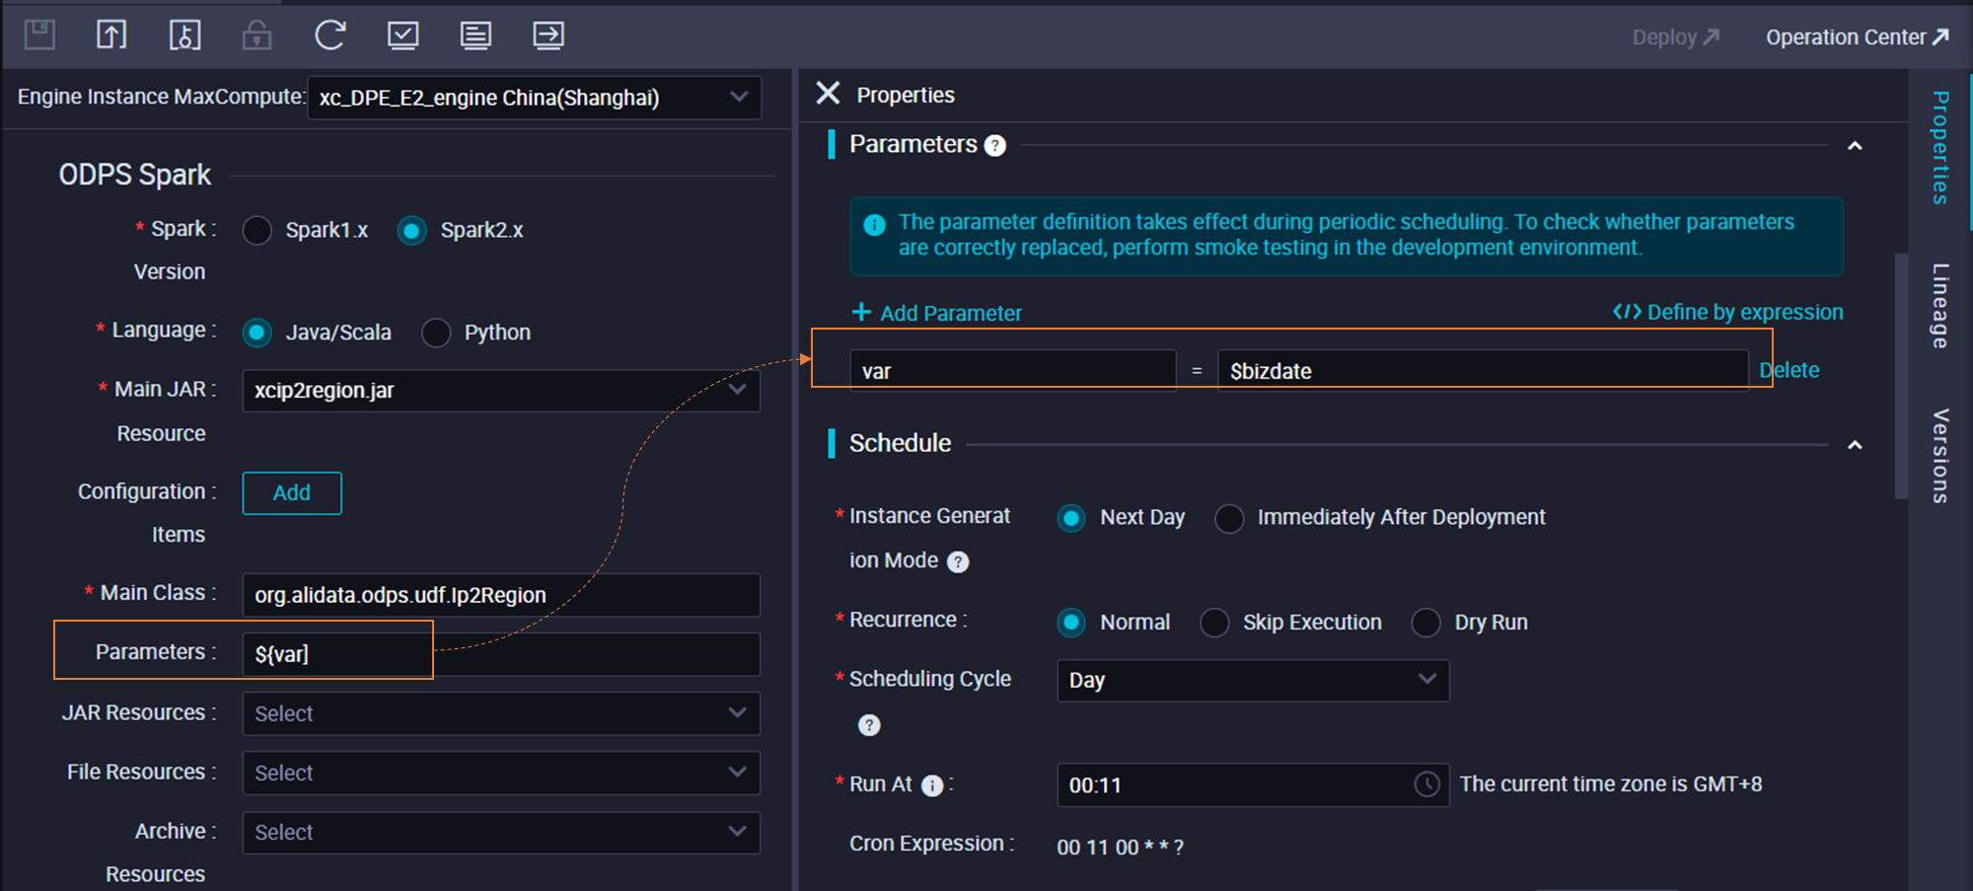Click the help icon under Scheduling Cycle
The image size is (1973, 891).
(869, 725)
